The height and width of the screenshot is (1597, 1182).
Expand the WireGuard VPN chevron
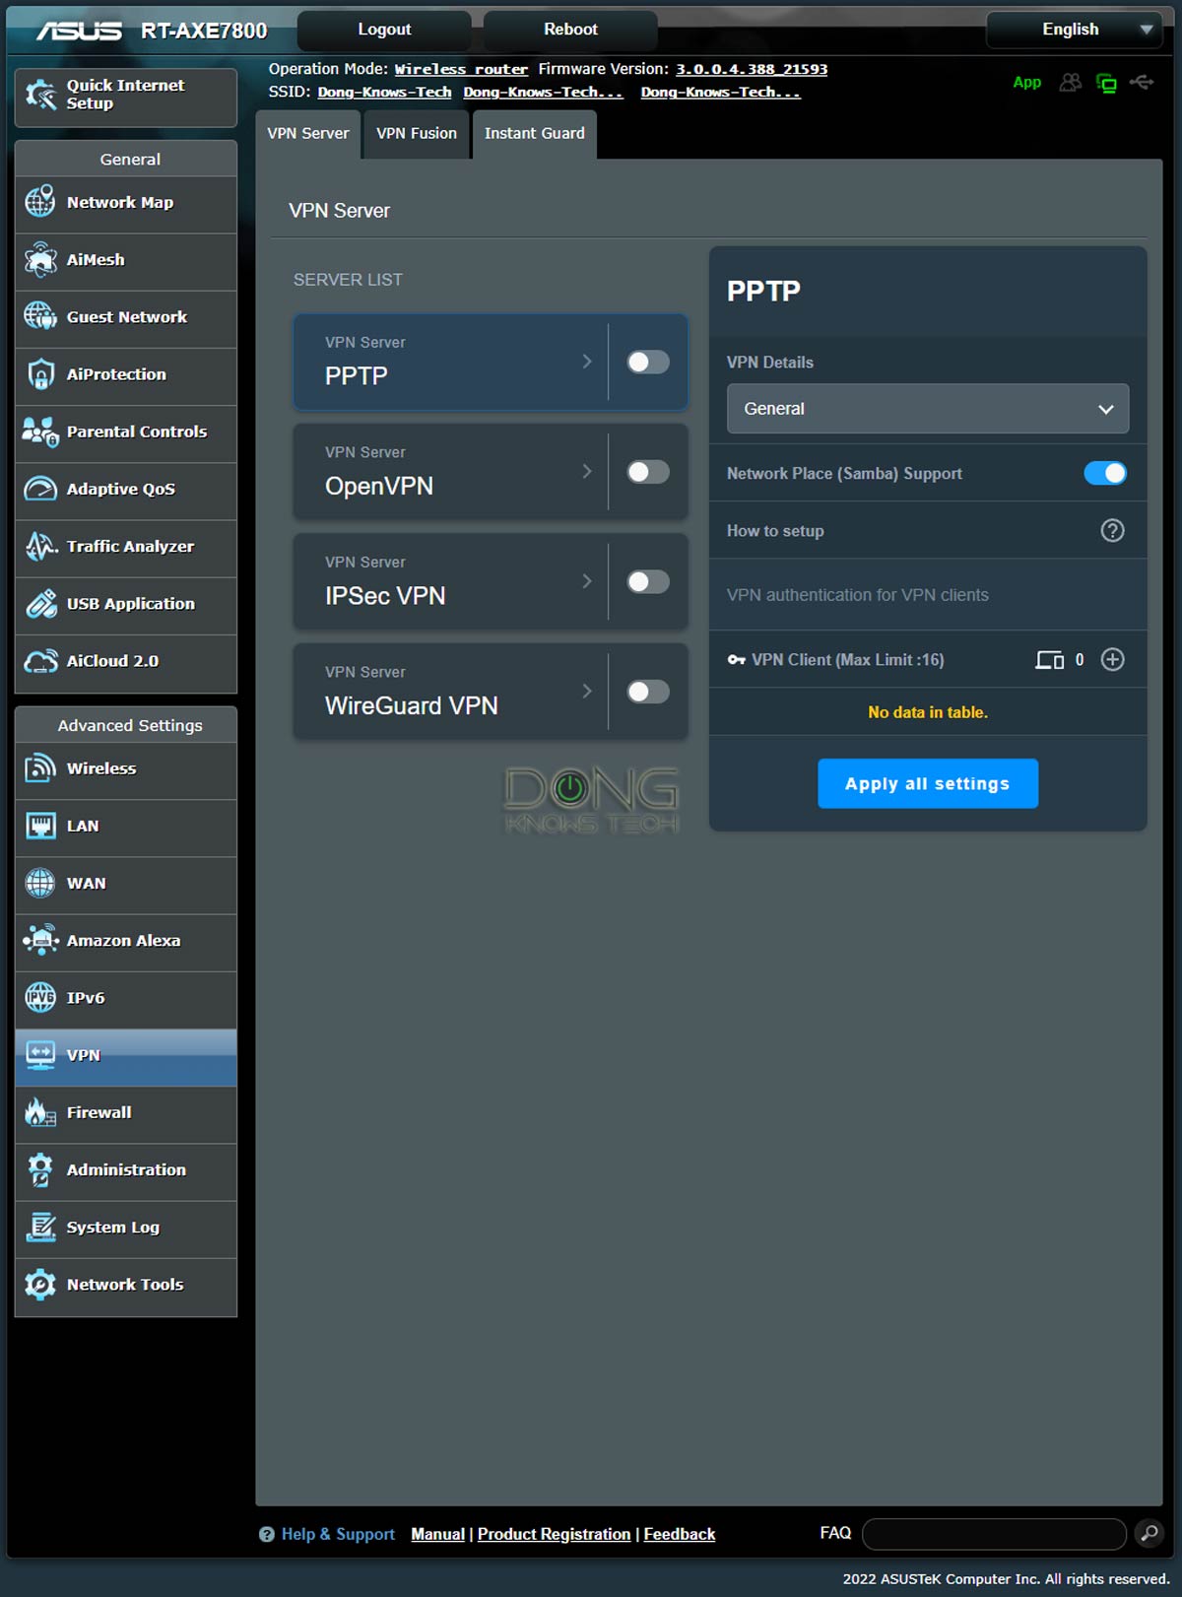(x=587, y=691)
